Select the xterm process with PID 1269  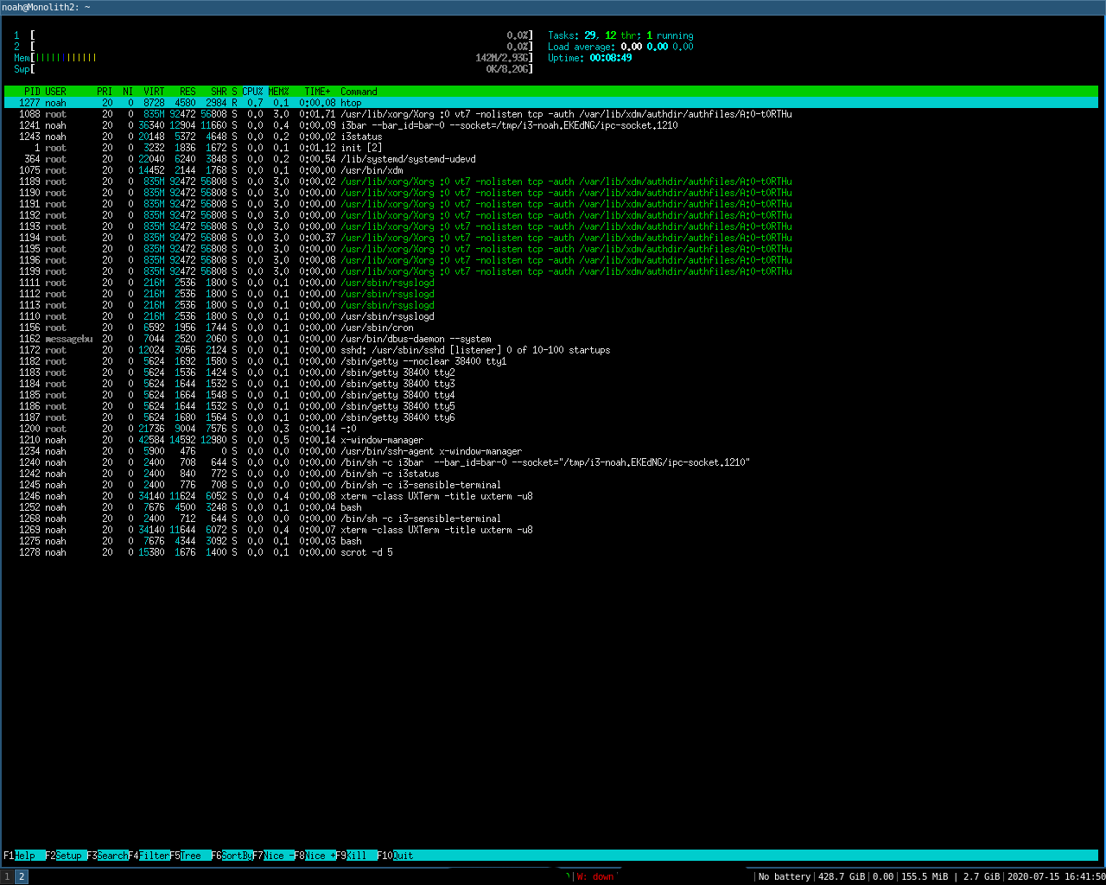(551, 530)
